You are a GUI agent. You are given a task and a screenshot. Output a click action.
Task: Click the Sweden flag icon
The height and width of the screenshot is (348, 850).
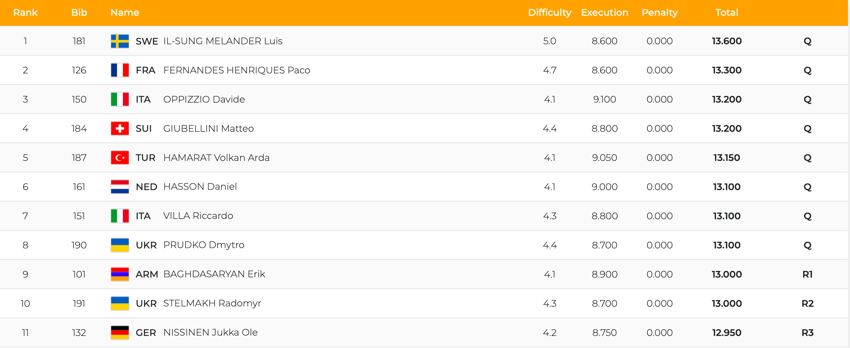[x=120, y=41]
